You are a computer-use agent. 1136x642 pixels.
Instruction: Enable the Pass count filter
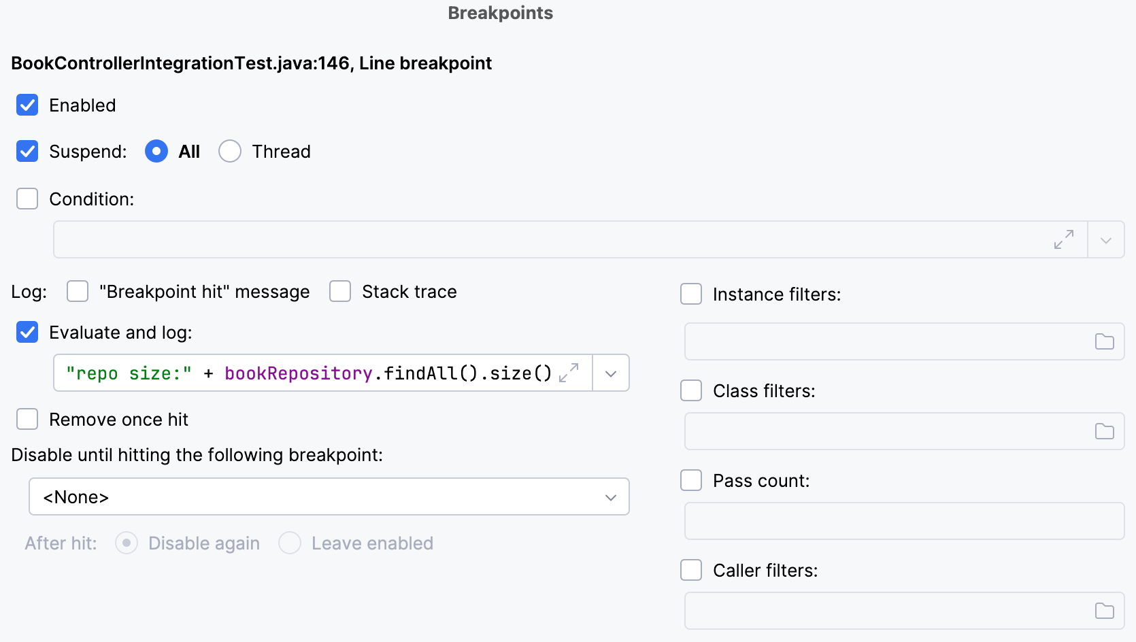pos(690,479)
